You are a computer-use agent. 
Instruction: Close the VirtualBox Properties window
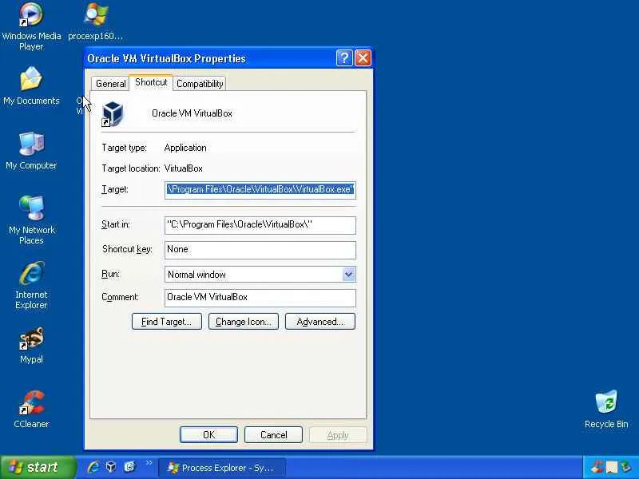363,57
